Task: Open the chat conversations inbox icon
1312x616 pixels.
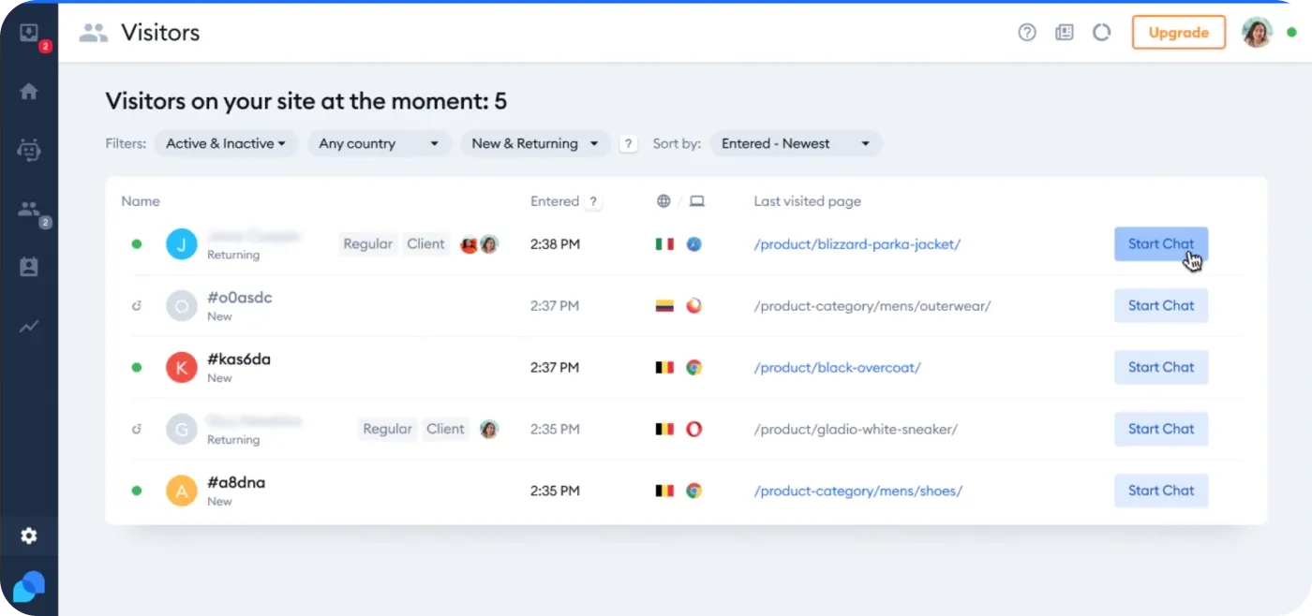Action: [x=28, y=33]
